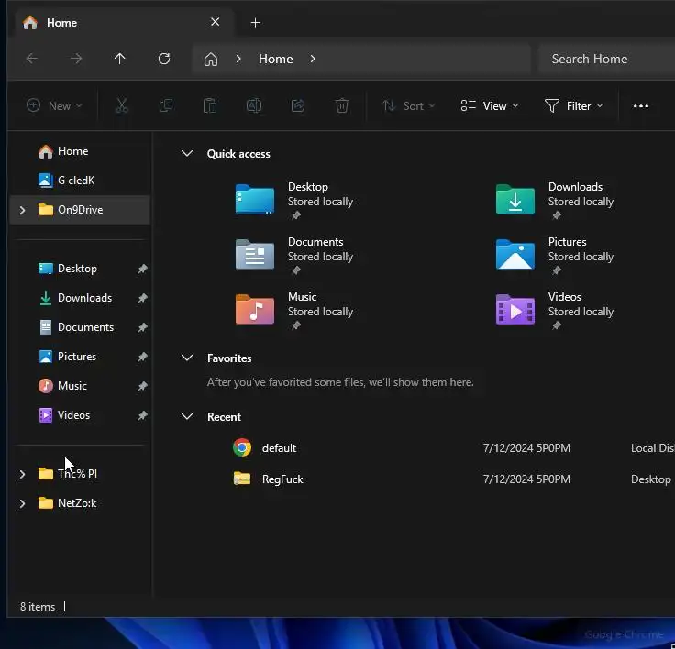Select Desktop folder in Quick access
This screenshot has width=675, height=649.
tap(294, 200)
